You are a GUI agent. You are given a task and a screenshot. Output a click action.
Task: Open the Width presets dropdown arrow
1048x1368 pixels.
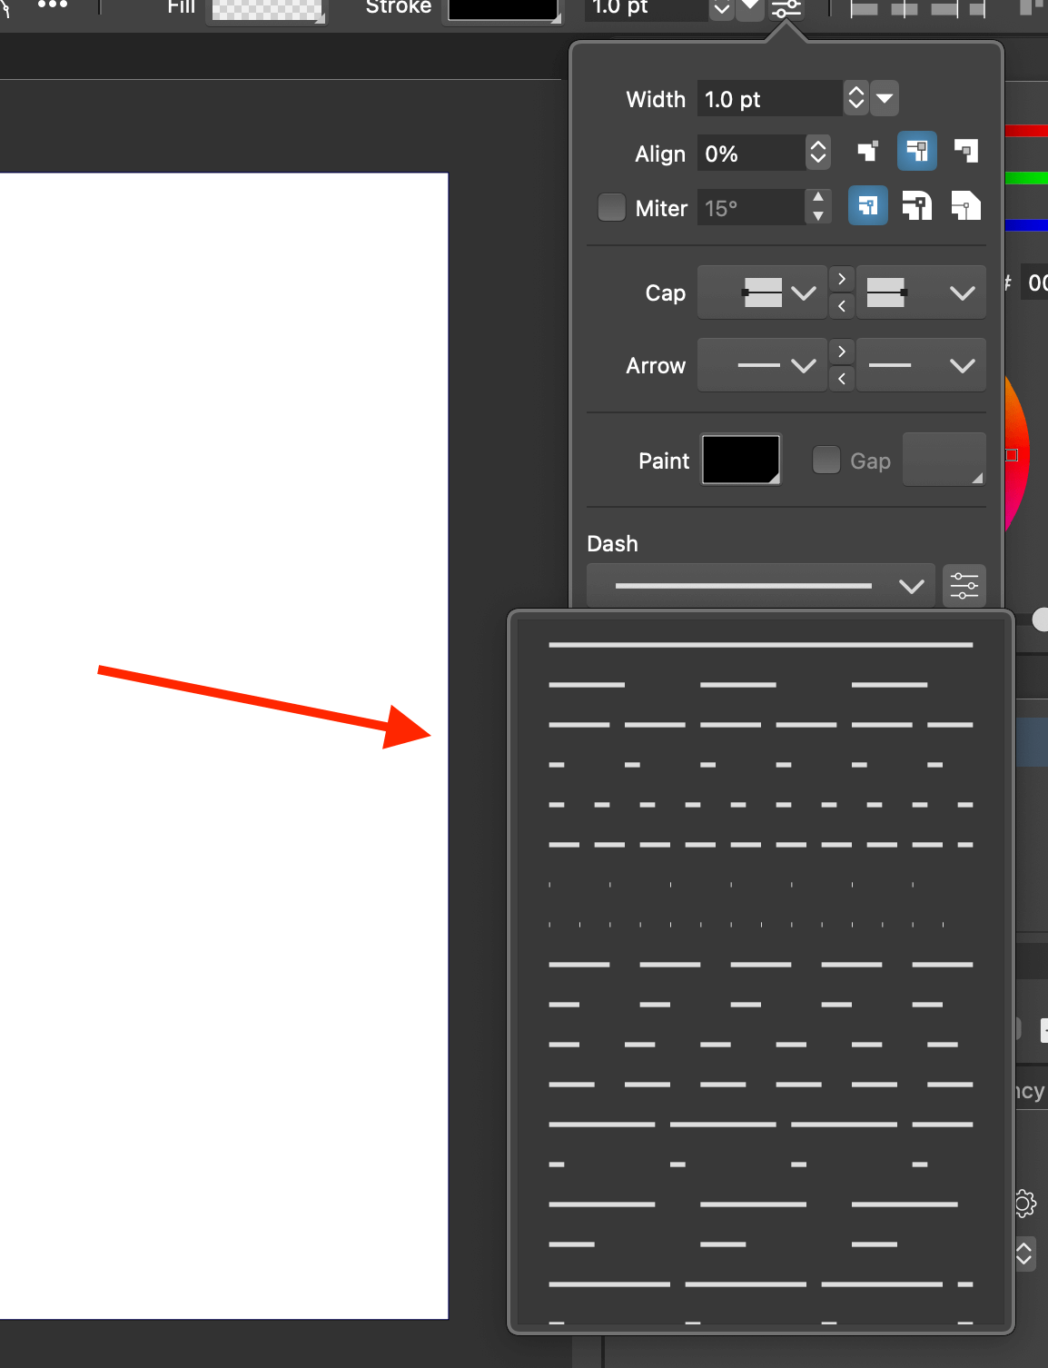(885, 98)
